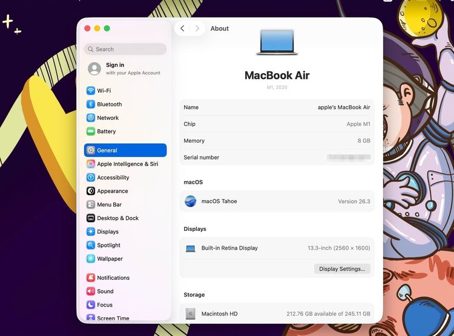Viewport: 454px width, 336px height.
Task: Click the Search field in sidebar
Action: point(125,49)
